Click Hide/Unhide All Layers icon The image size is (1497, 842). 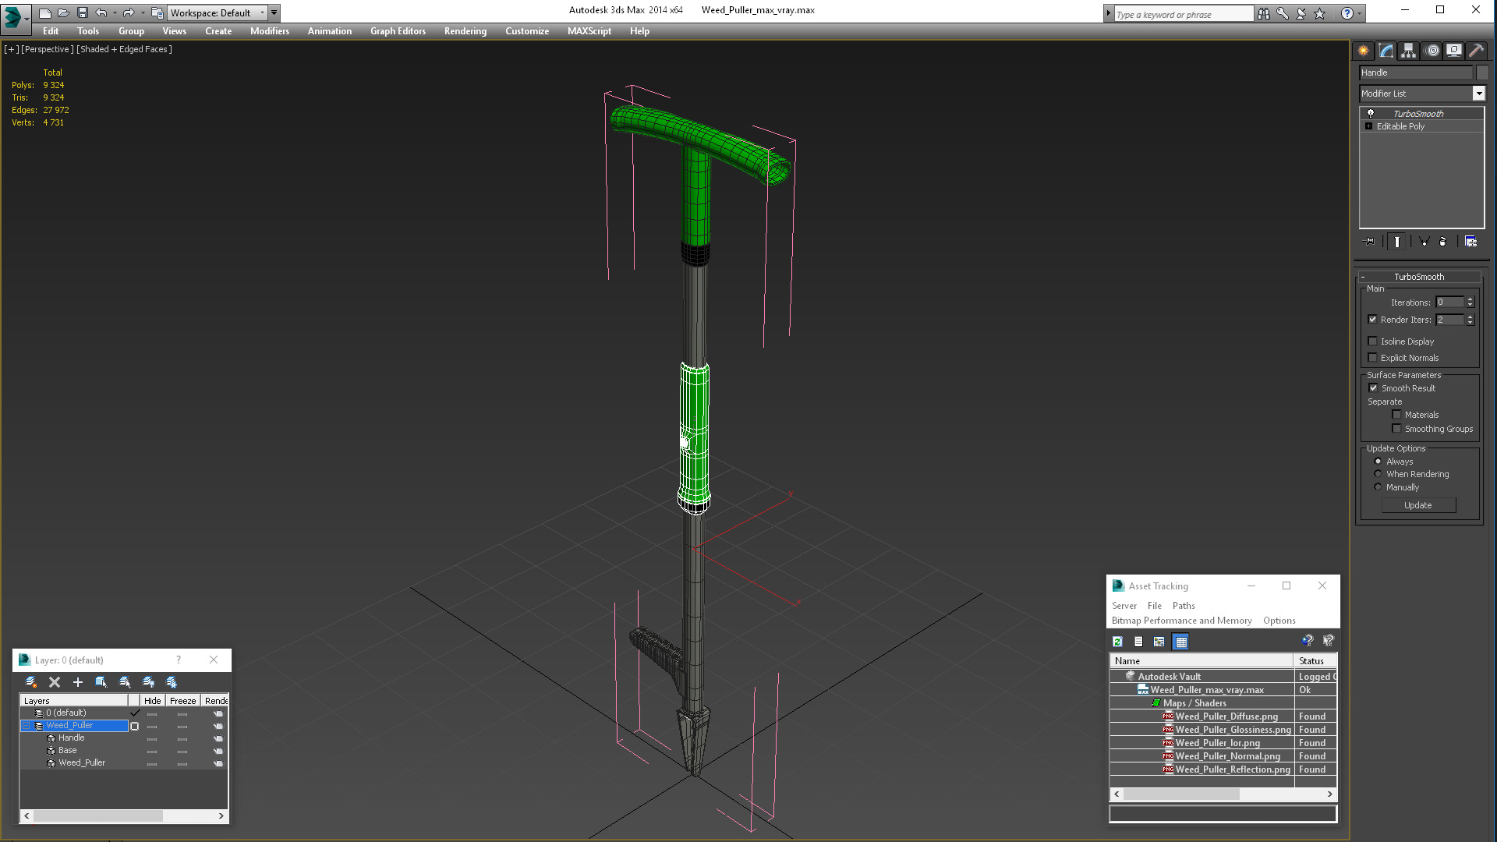click(148, 682)
